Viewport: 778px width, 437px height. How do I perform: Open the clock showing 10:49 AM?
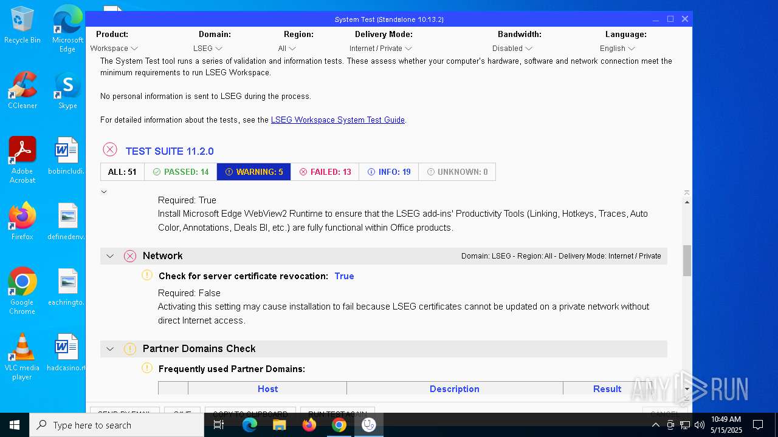tap(726, 425)
